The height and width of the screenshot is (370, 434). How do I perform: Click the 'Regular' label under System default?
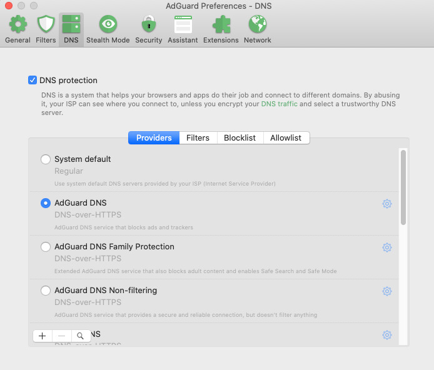[x=69, y=171]
